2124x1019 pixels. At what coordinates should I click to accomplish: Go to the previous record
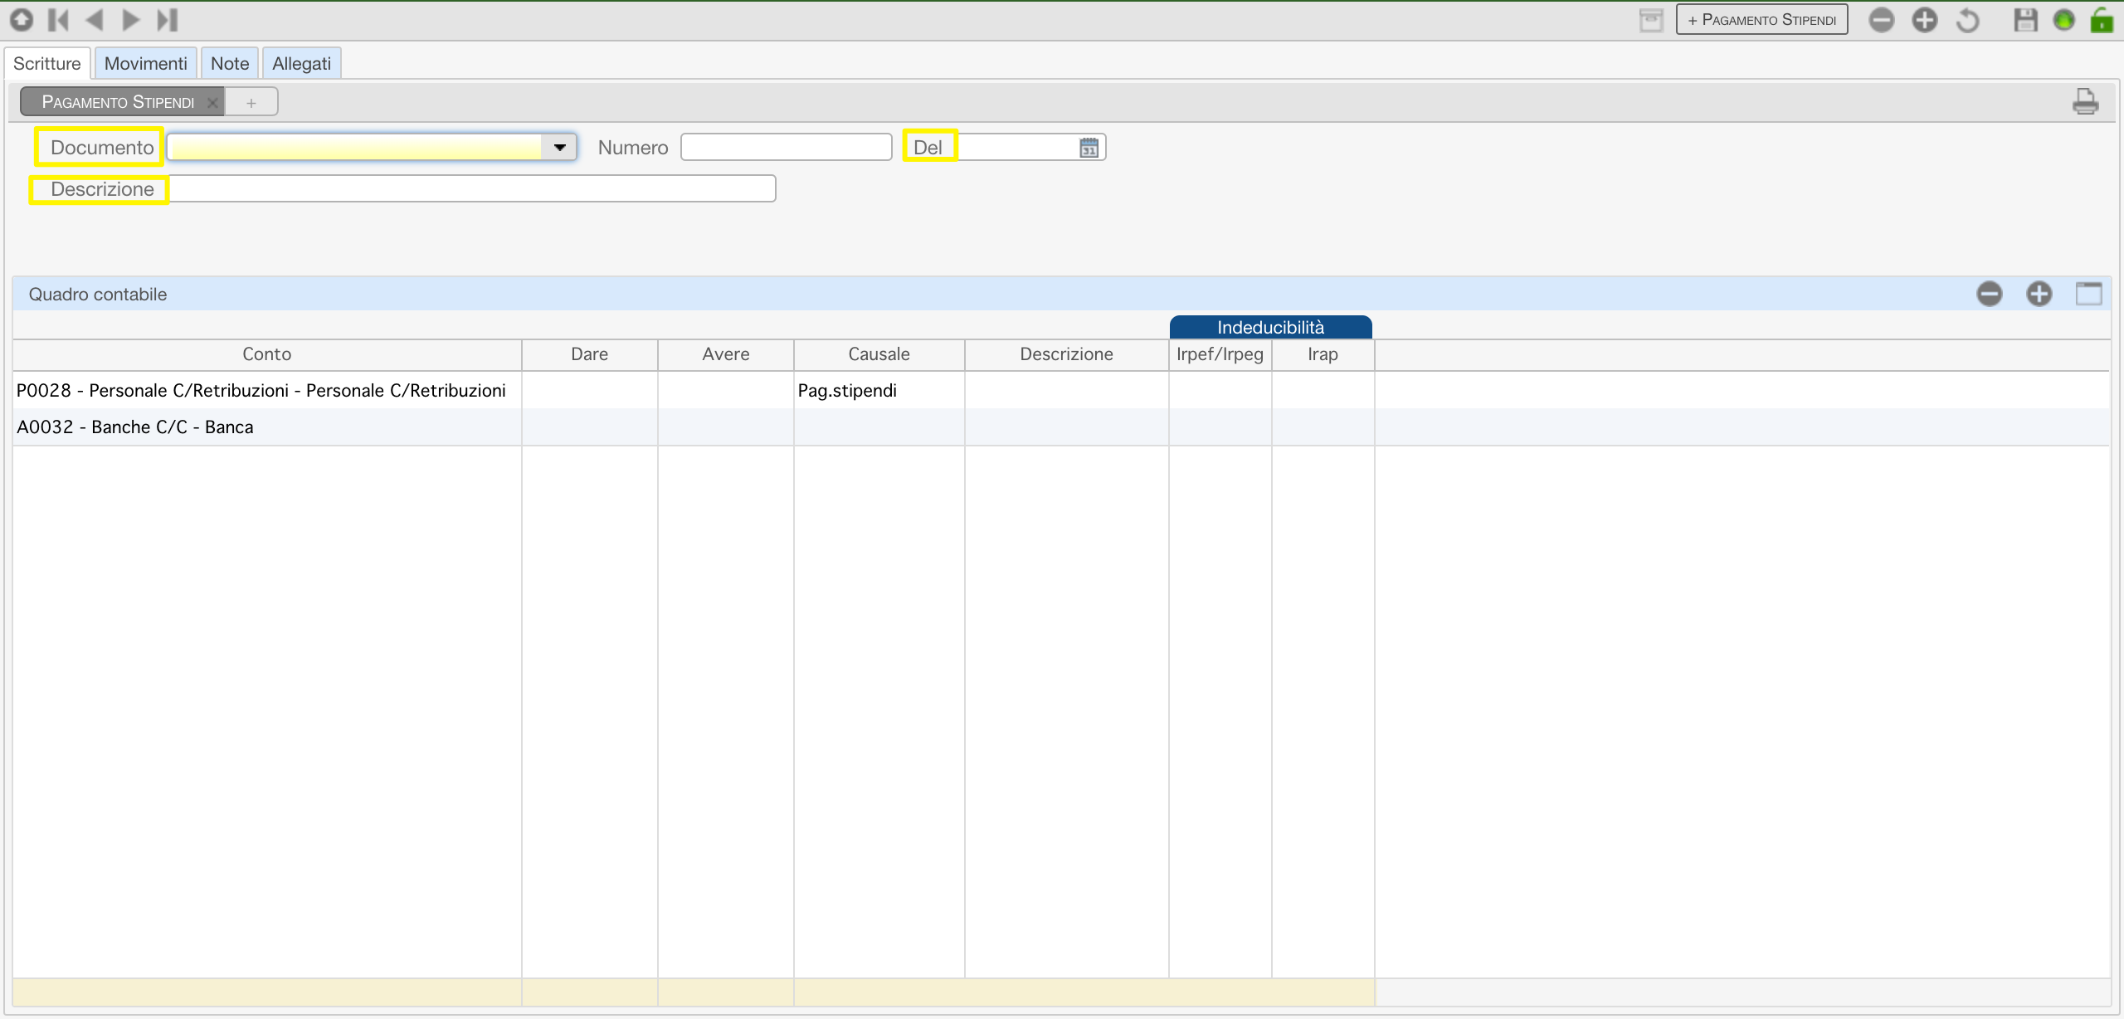(95, 19)
